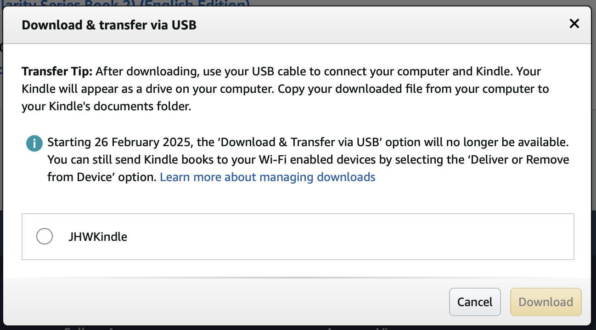
Task: Close the Download & transfer dialog
Action: tap(574, 24)
